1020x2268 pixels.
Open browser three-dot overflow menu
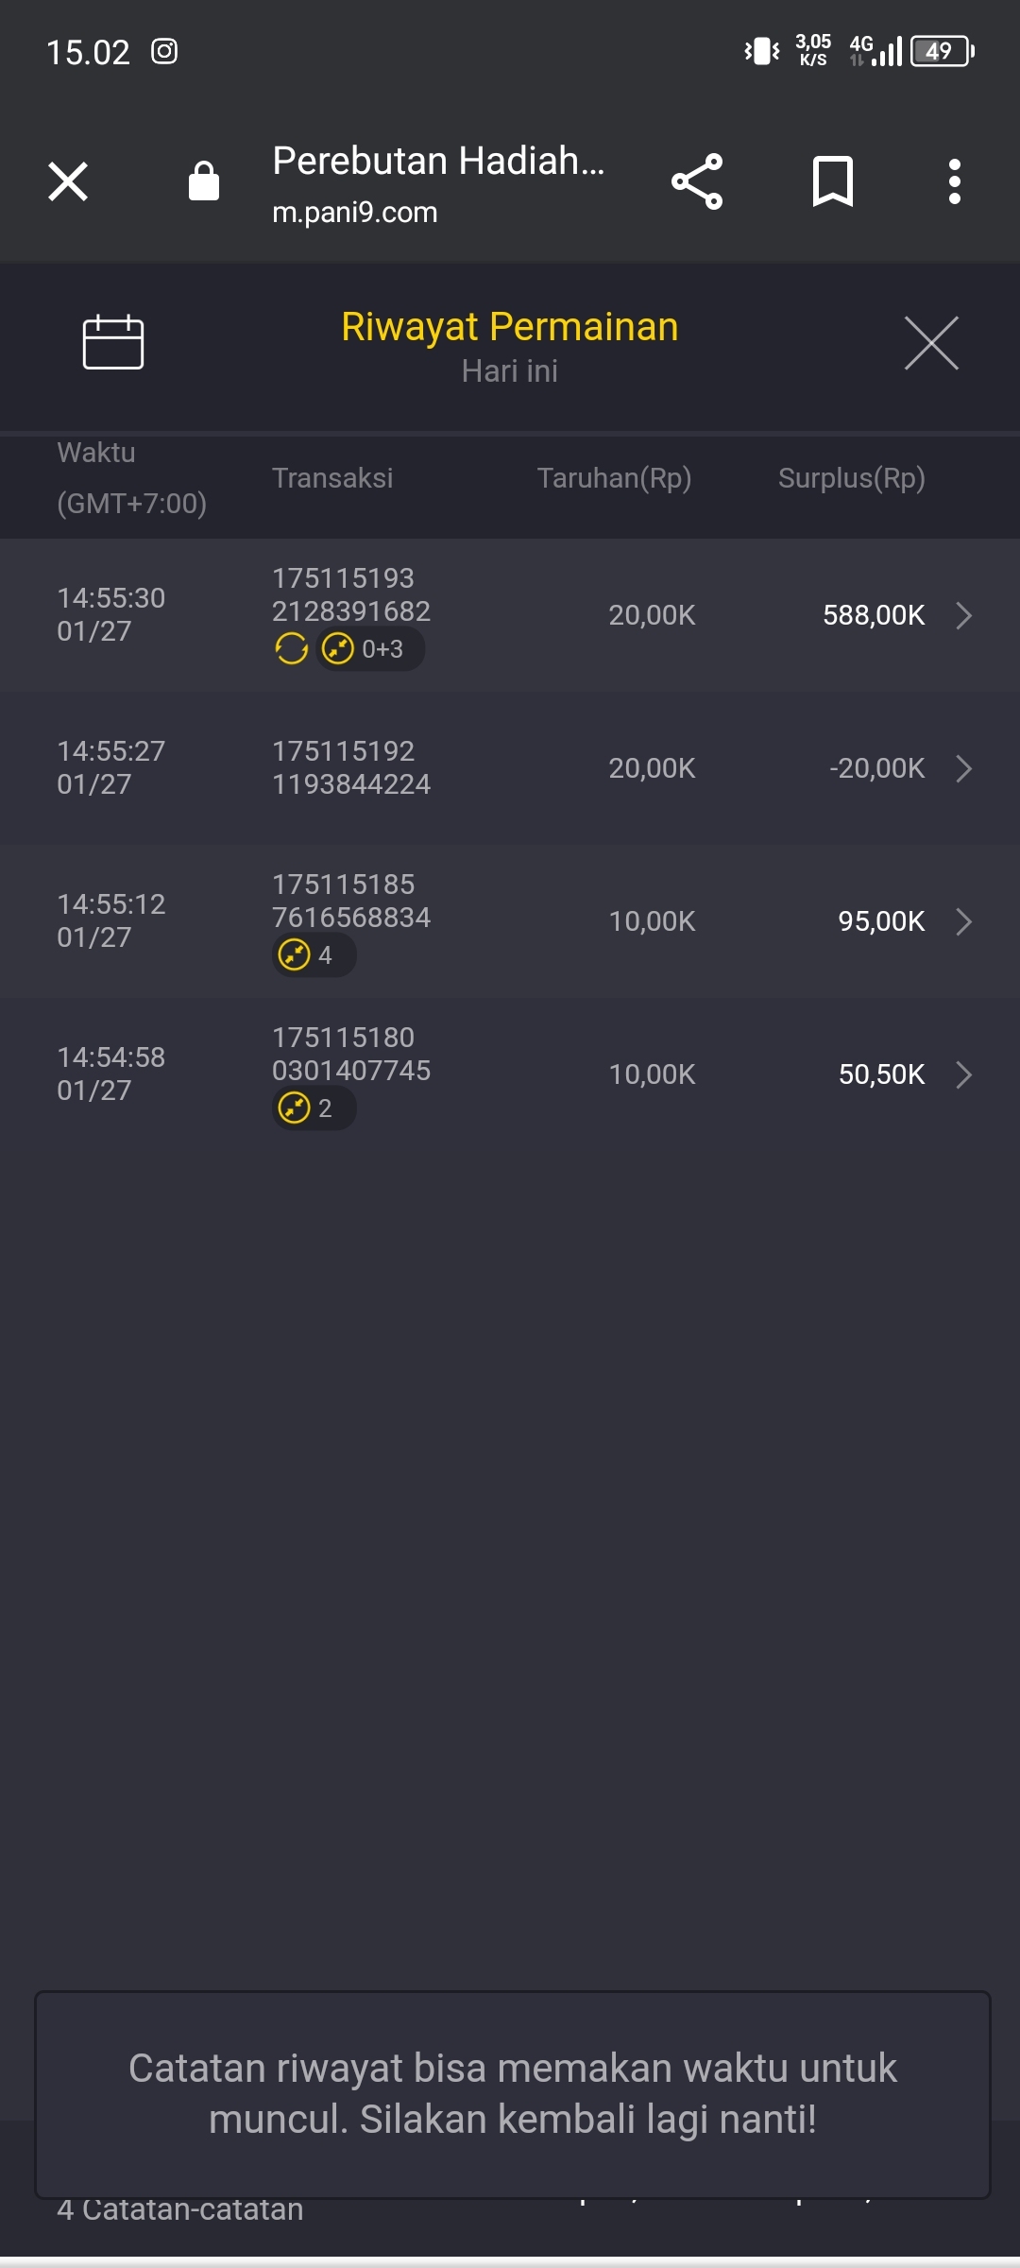pyautogui.click(x=955, y=181)
